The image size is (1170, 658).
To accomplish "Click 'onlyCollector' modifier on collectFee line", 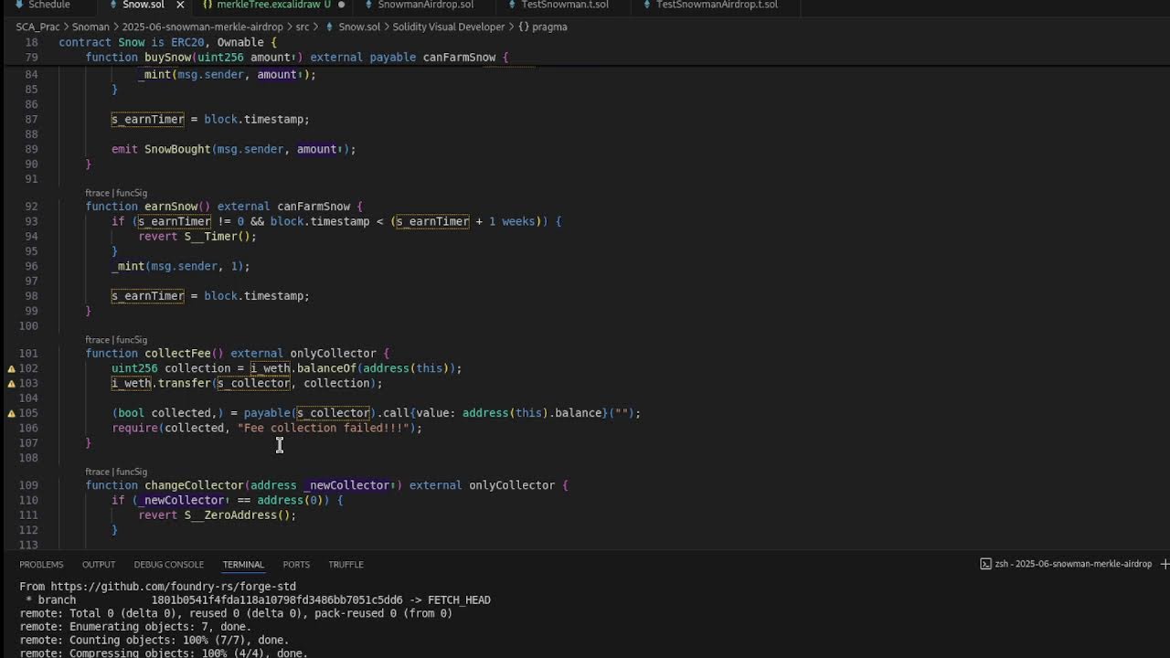I will pos(333,354).
